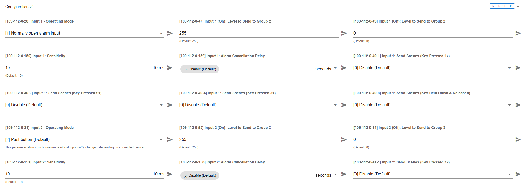The image size is (526, 188).
Task: Send Input 1 Alarm Cancellation Delay value
Action: 344,68
